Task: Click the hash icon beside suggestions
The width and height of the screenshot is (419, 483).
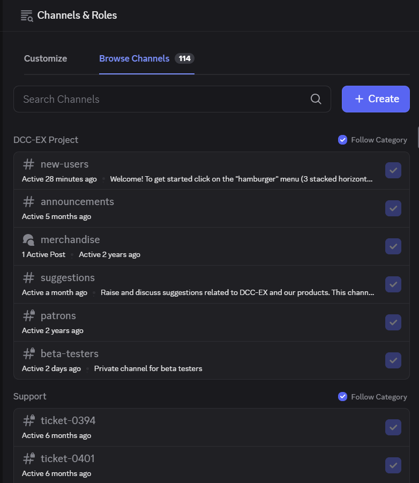Action: click(29, 278)
